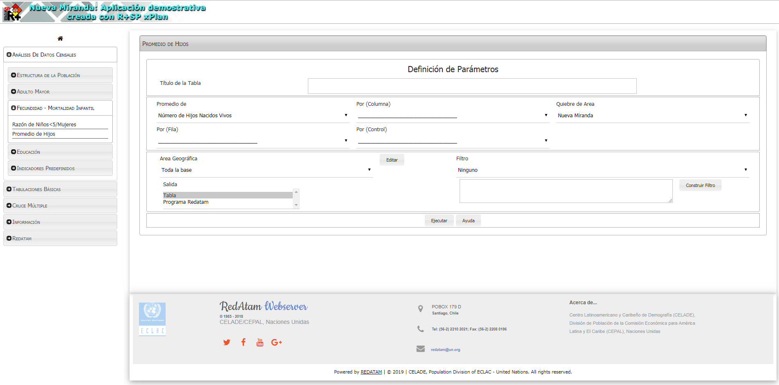Expand the Redatam sidebar menu
This screenshot has height=385, width=779.
(x=60, y=238)
